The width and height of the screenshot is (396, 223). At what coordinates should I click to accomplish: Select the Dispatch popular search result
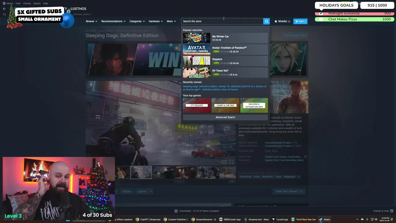pyautogui.click(x=225, y=61)
